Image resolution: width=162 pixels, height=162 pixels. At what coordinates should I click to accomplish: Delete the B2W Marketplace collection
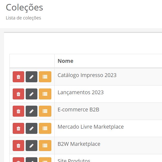coord(18,146)
